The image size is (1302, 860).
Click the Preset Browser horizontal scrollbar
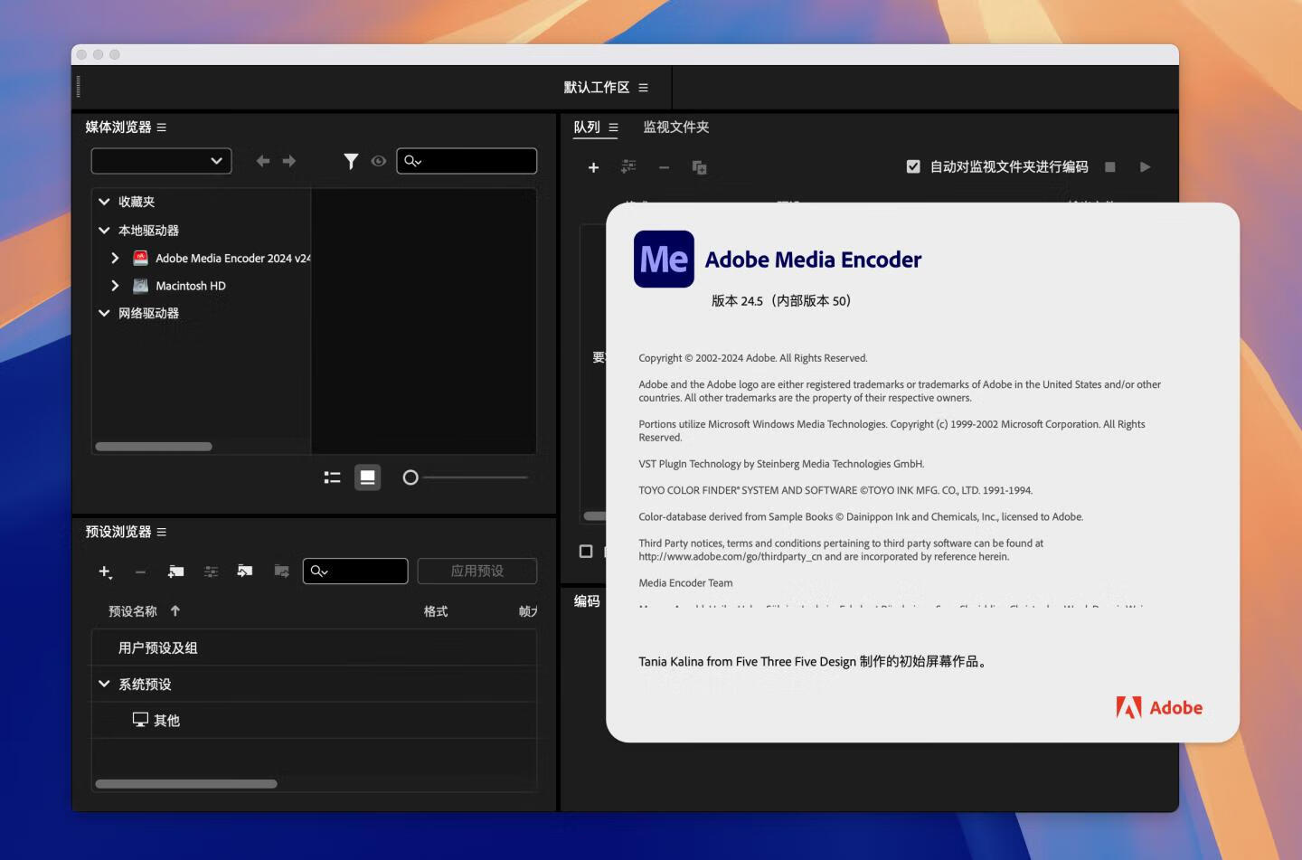click(186, 784)
